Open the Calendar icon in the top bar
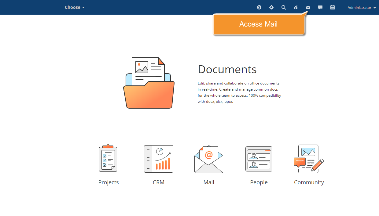 (x=332, y=7)
